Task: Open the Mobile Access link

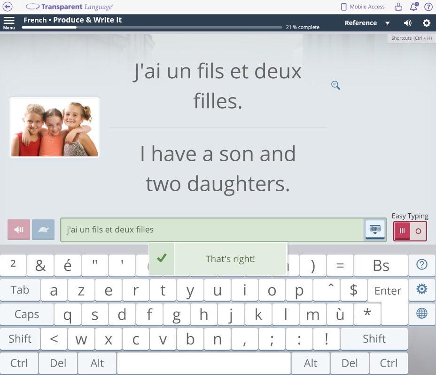Action: 362,7
